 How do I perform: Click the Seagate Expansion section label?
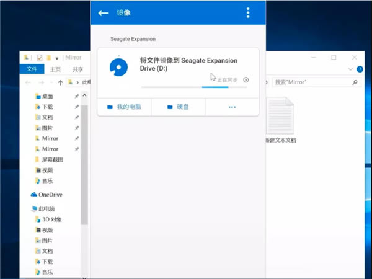pos(133,39)
